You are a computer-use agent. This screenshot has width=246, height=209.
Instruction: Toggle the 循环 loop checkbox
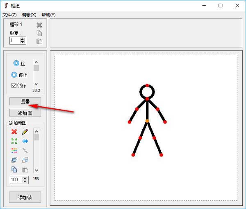tap(14, 85)
